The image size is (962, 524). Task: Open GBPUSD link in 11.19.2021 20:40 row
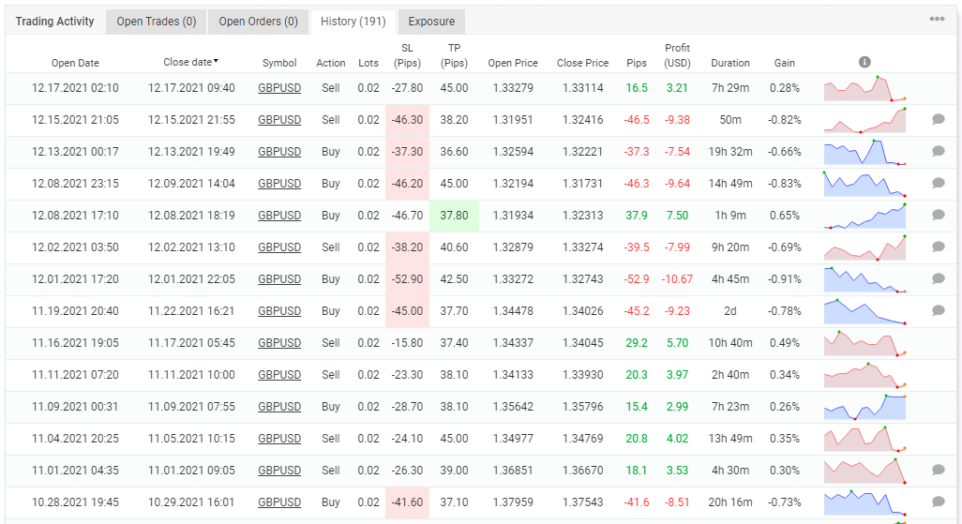click(x=279, y=311)
